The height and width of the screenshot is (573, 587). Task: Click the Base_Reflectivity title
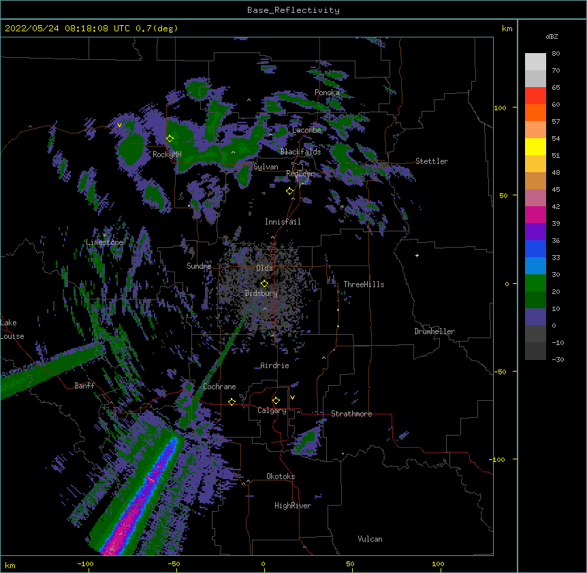click(293, 10)
